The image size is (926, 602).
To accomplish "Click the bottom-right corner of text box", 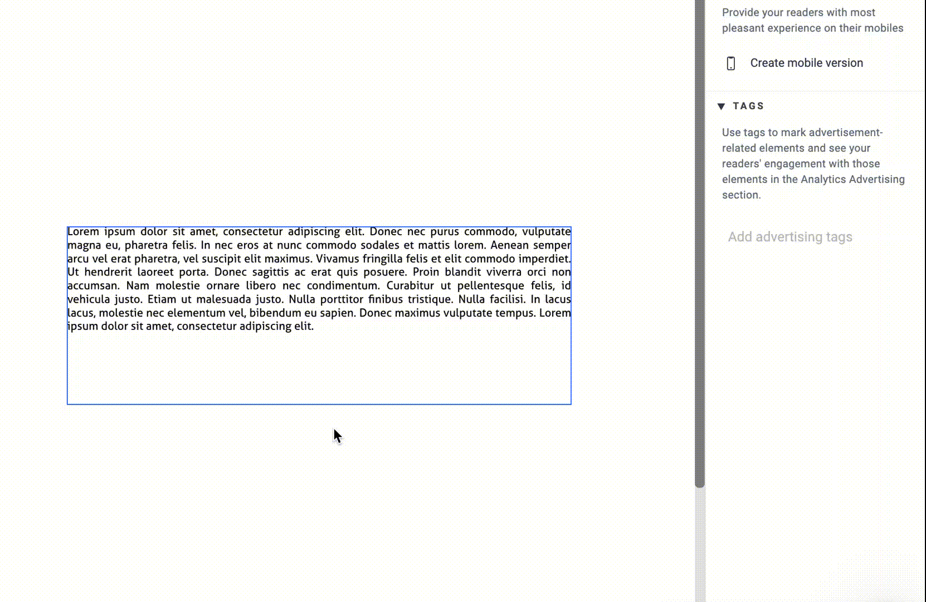I will coord(571,404).
